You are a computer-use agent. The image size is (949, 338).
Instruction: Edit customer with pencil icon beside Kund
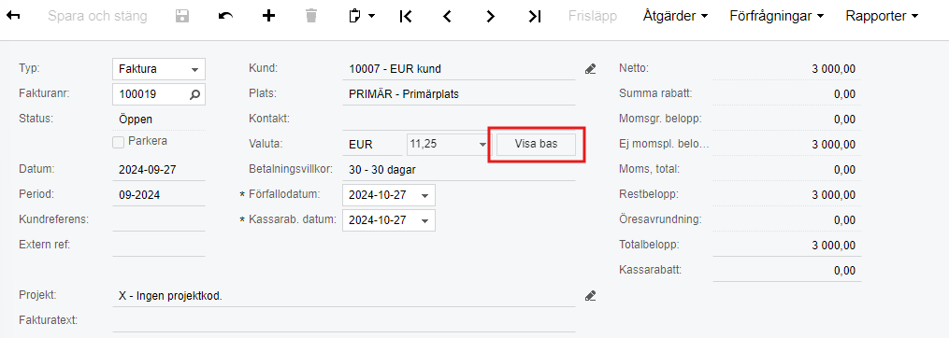coord(591,69)
